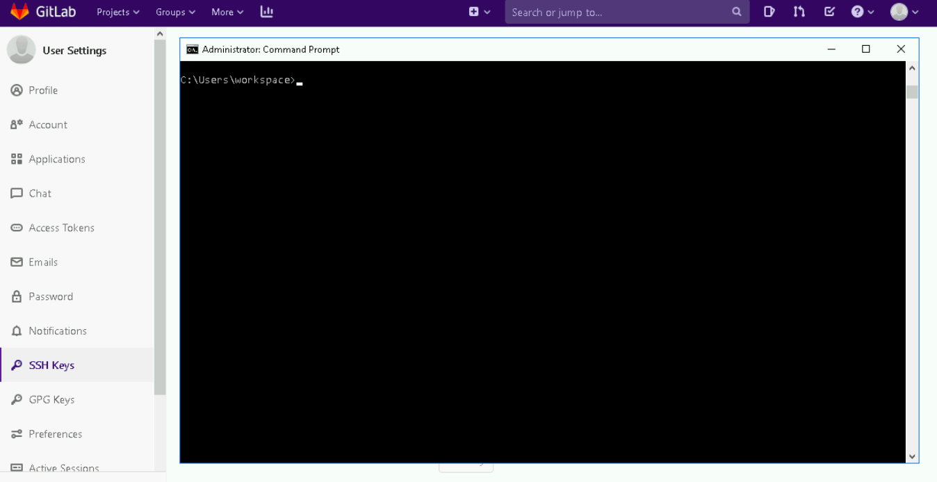Select Access Tokens in the sidebar
The height and width of the screenshot is (482, 937).
pyautogui.click(x=61, y=228)
